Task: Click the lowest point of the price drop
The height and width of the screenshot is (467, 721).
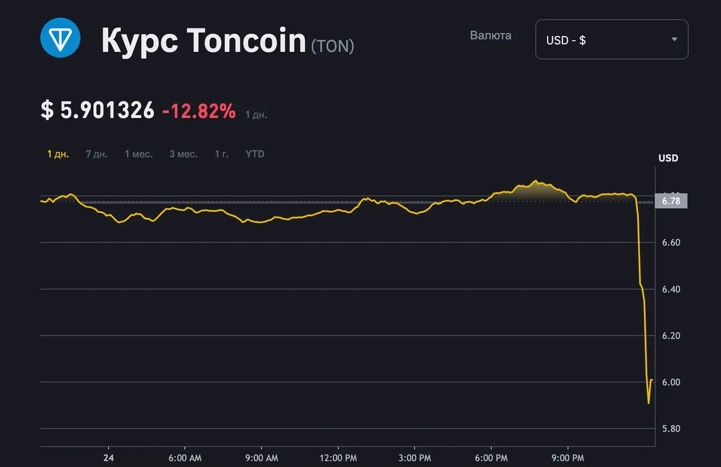Action: point(648,403)
